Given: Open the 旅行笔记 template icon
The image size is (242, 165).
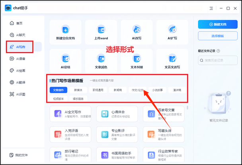Looking at the screenshot, I should [x=58, y=155].
